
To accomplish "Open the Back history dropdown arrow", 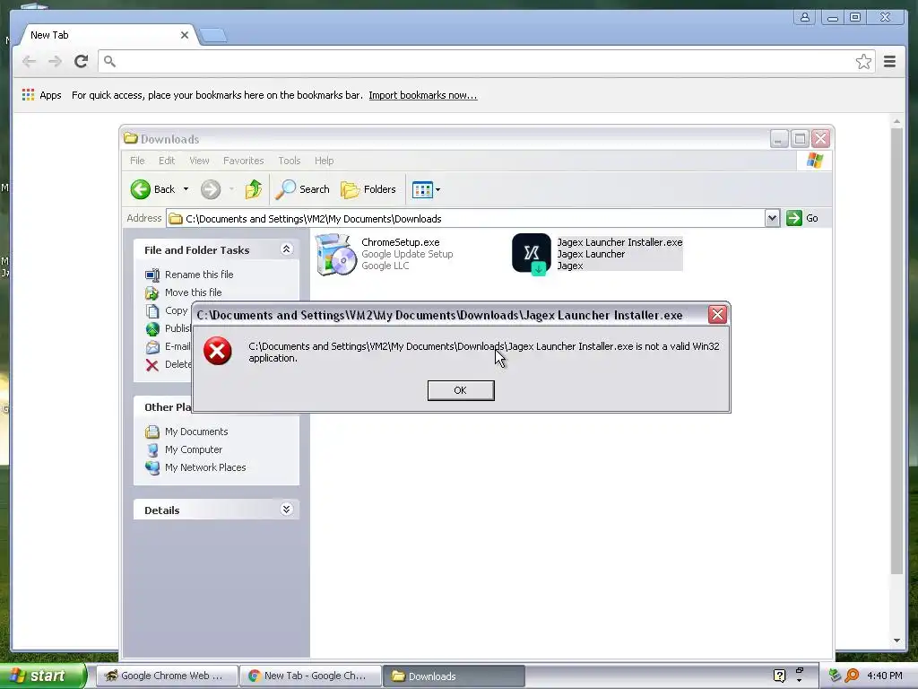I will point(186,189).
